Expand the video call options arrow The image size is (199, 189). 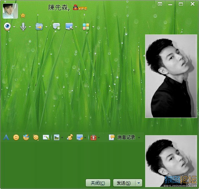[x=14, y=27]
